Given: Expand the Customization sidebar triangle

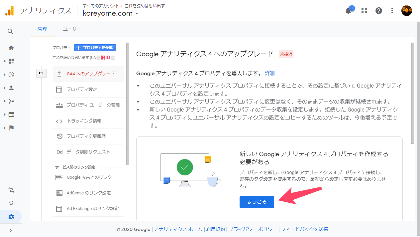Looking at the screenshot, I should (x=5, y=61).
